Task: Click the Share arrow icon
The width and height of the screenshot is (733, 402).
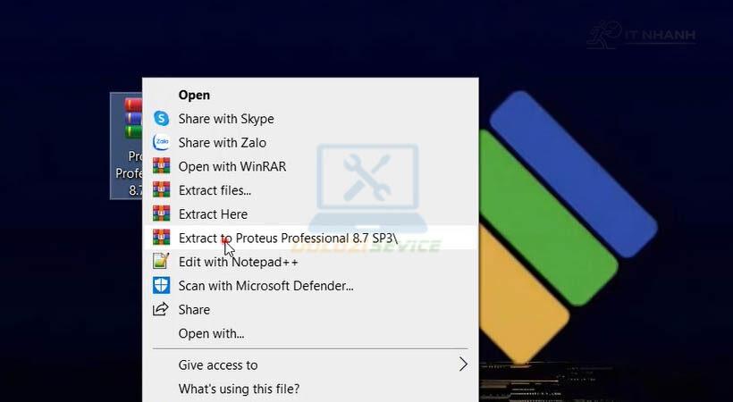Action: coord(161,309)
